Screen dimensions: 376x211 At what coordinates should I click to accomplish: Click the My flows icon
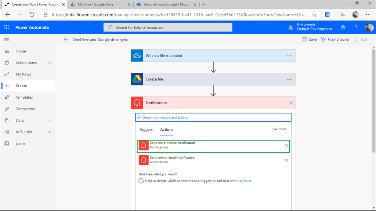(7, 74)
